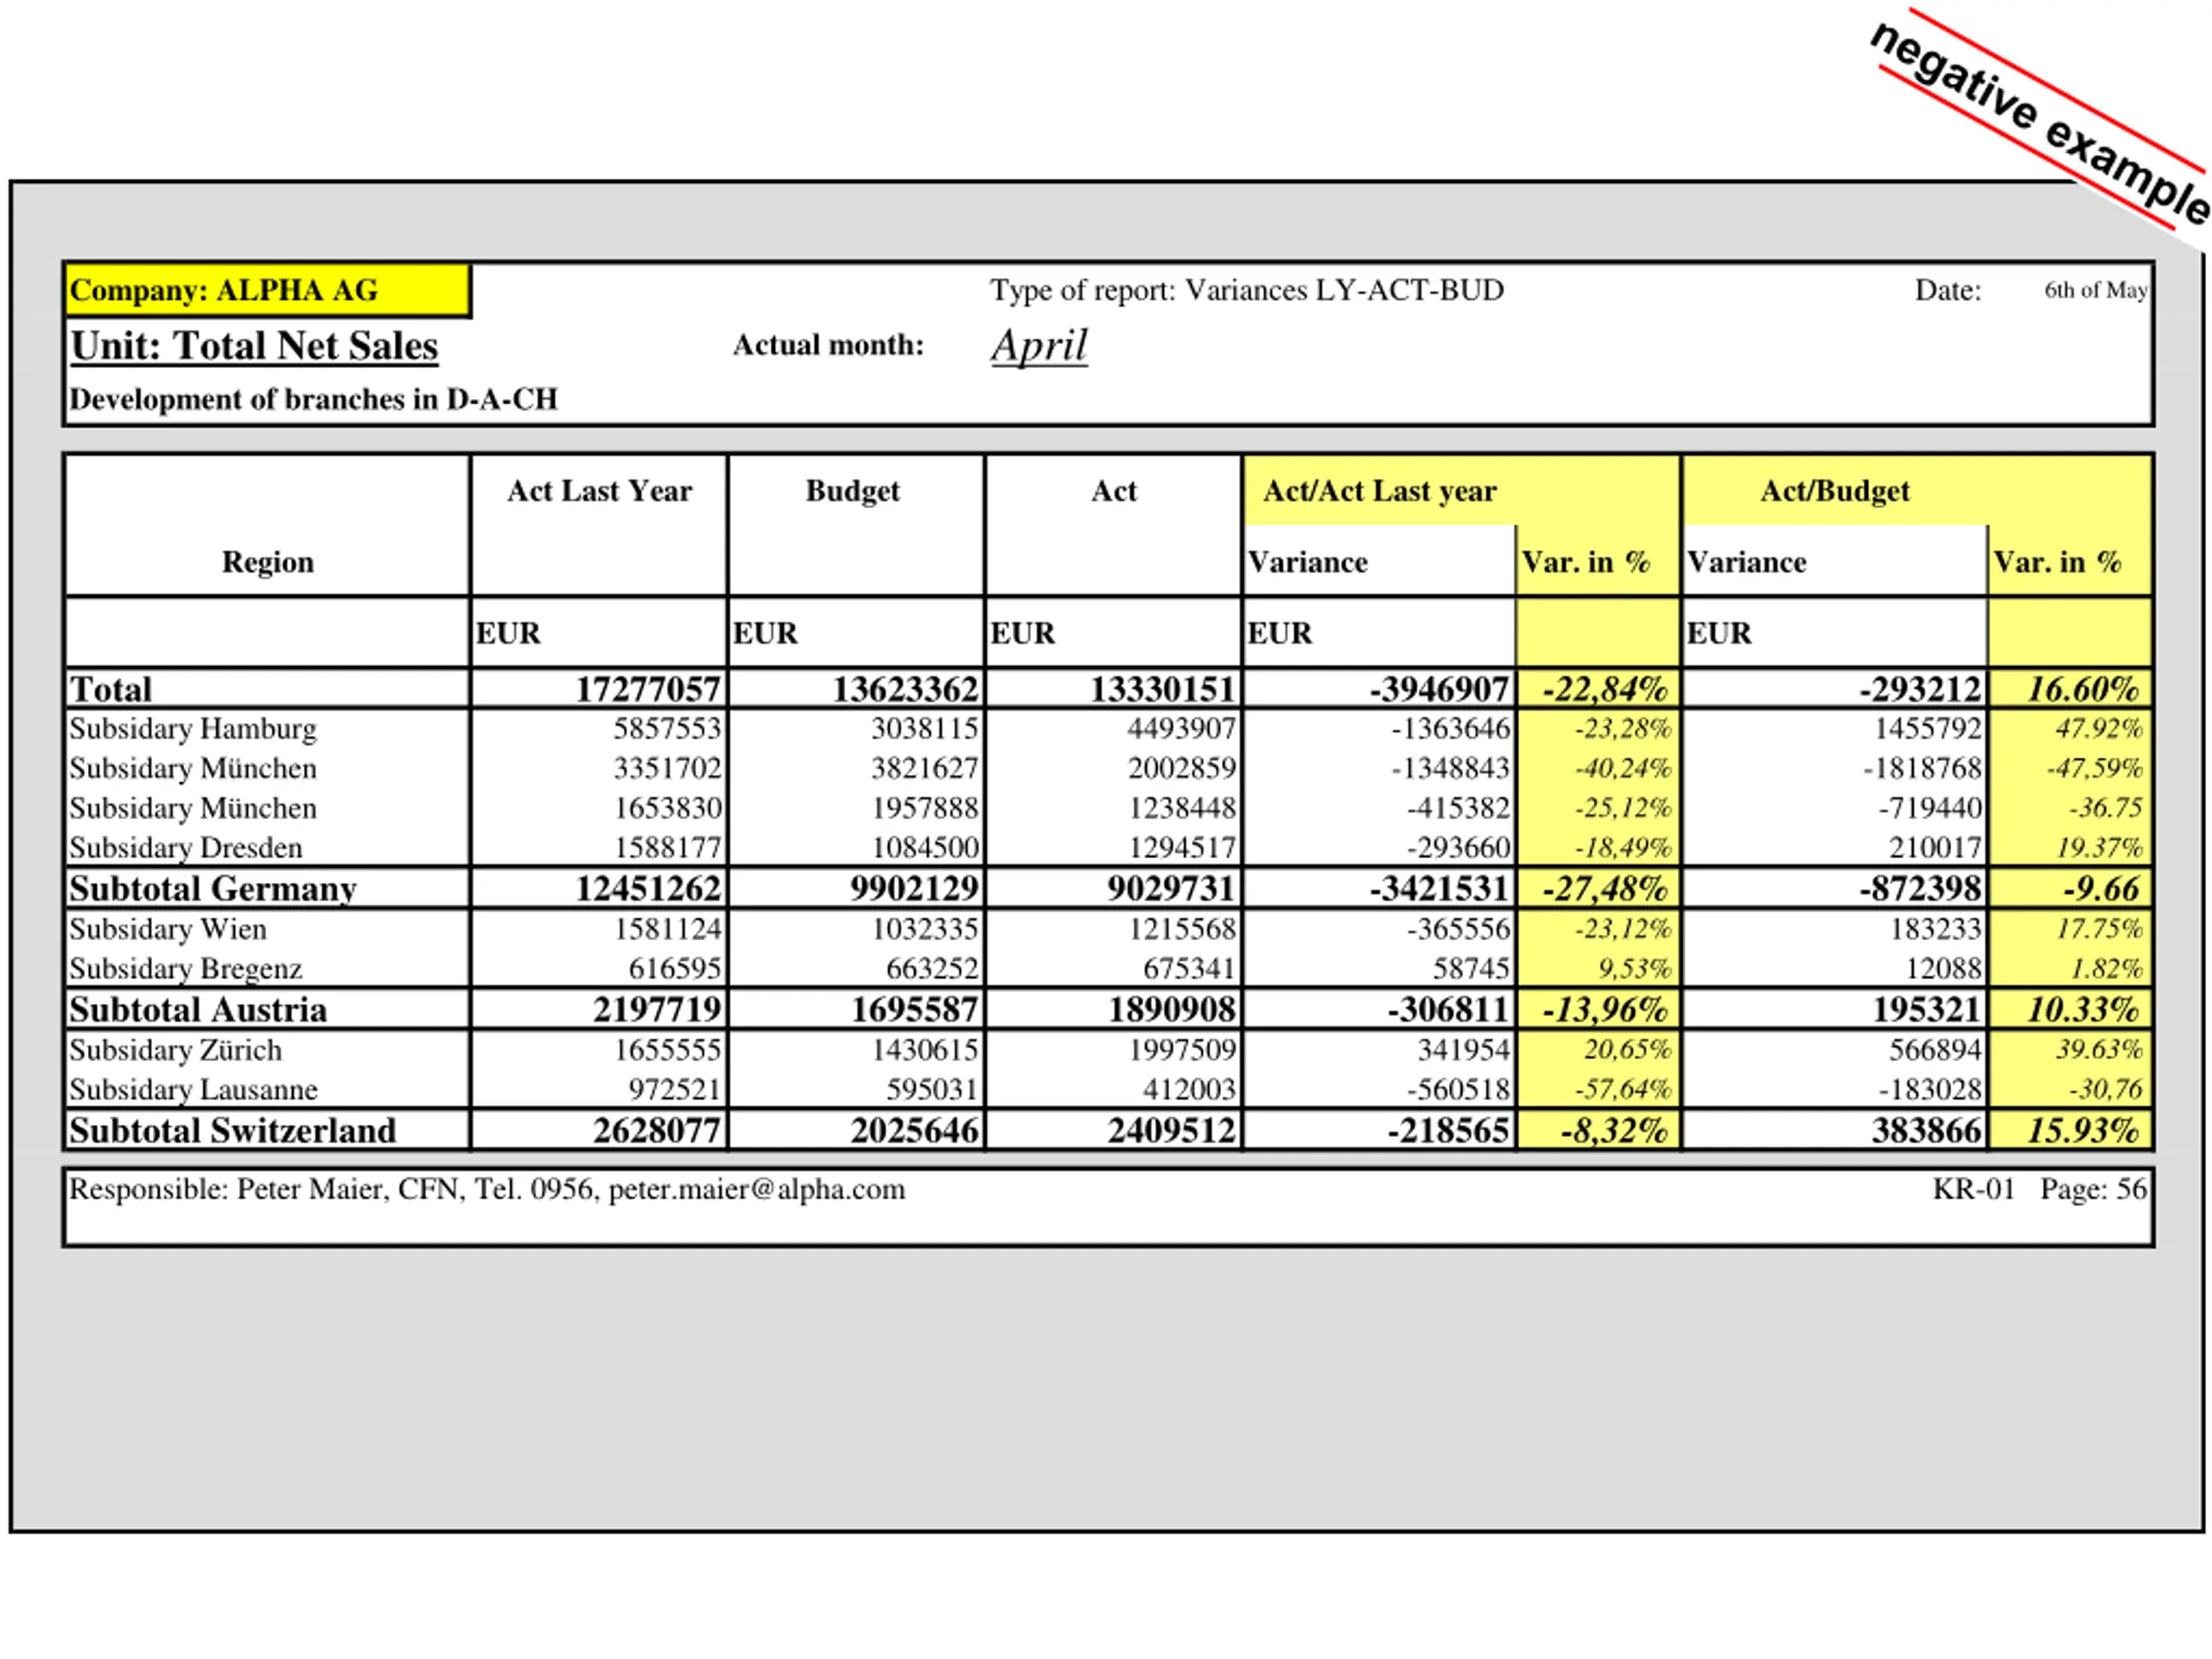Viewport: 2212px width, 1659px height.
Task: Click the 'Page: 56' footer text
Action: point(2093,1190)
